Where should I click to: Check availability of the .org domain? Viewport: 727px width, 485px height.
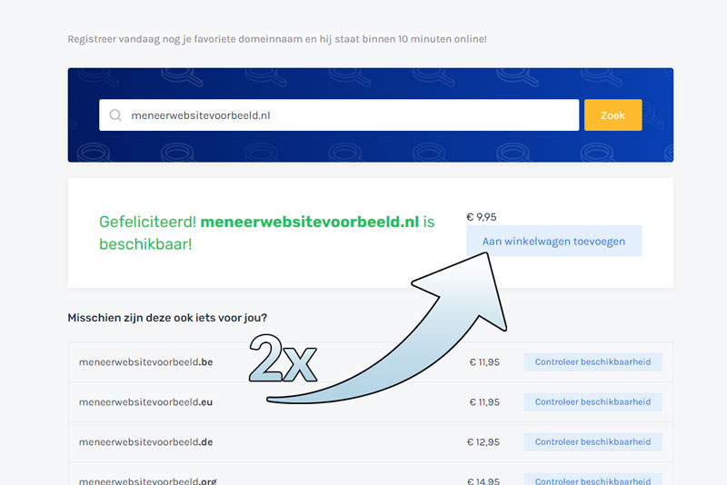(x=593, y=480)
